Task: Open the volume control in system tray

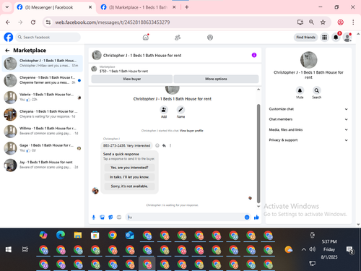Action: [313, 249]
